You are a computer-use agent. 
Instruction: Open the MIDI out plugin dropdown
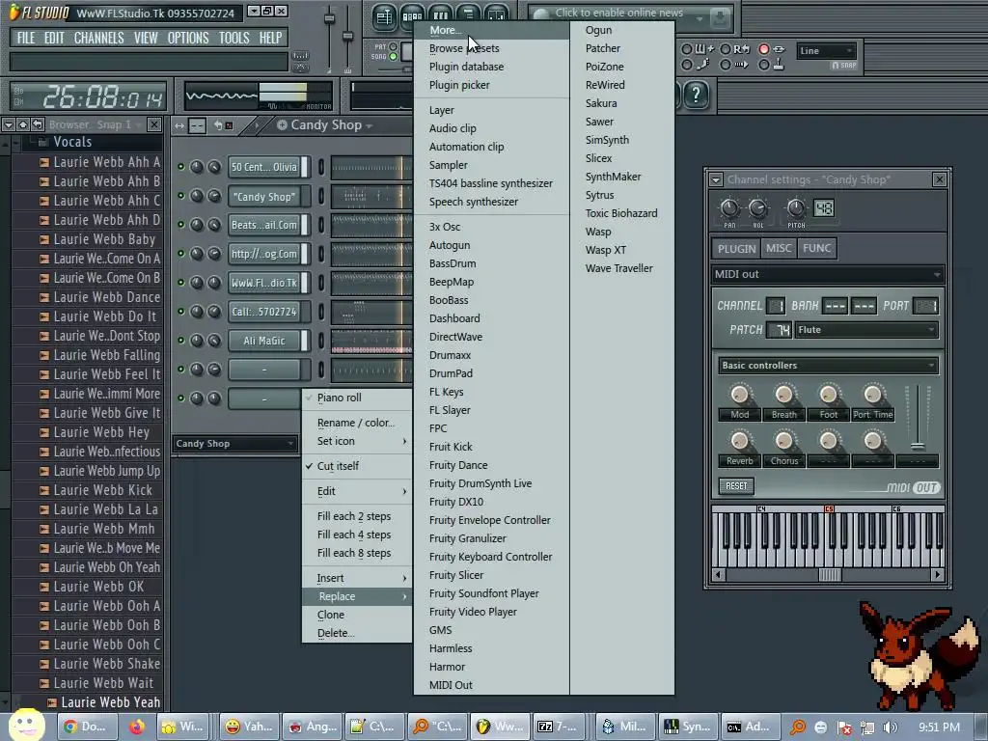coord(828,274)
